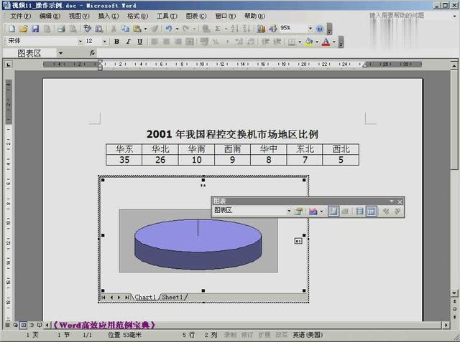This screenshot has height=342, width=460.
Task: Click borders icon in formatting toolbar
Action: (x=292, y=42)
